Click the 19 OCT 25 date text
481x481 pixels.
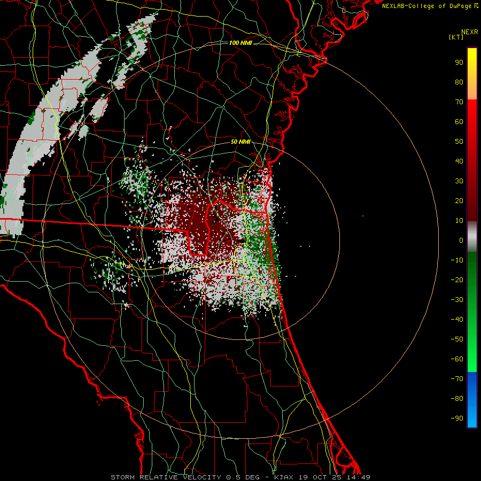point(320,477)
